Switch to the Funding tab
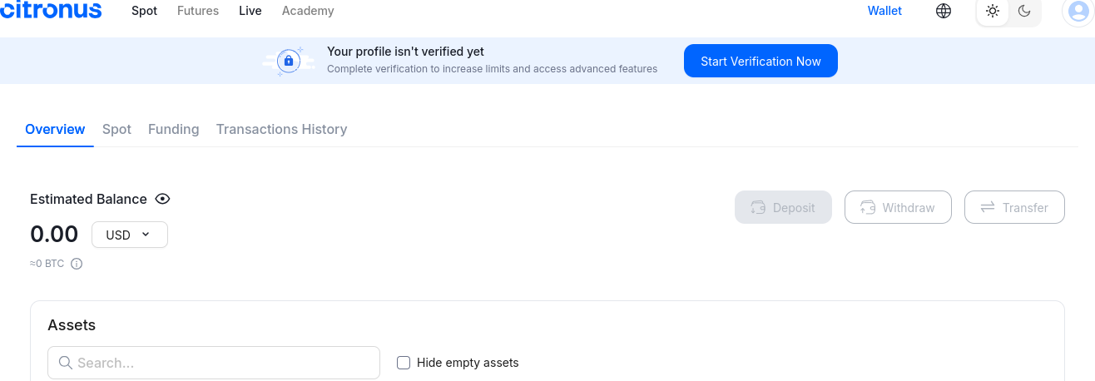This screenshot has width=1095, height=381. pyautogui.click(x=174, y=129)
